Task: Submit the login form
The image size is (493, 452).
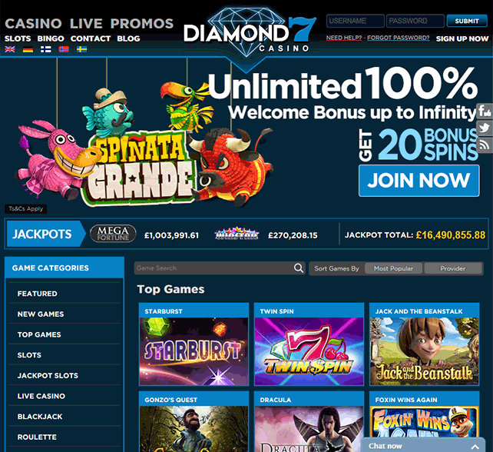Action: 467,21
